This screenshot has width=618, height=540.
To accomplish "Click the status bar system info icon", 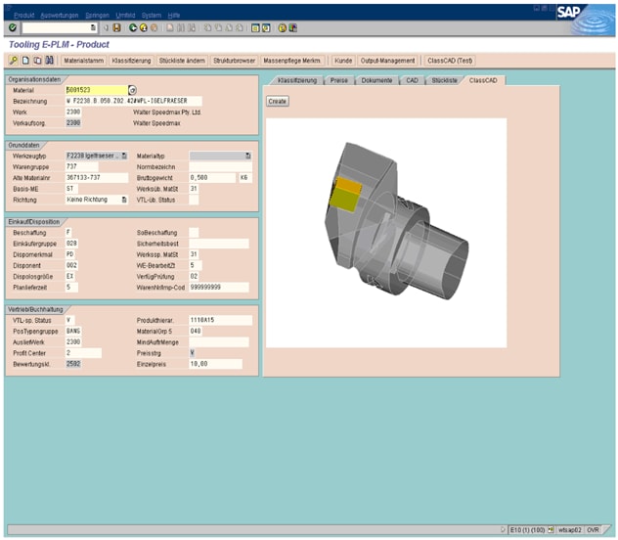I will click(x=551, y=530).
